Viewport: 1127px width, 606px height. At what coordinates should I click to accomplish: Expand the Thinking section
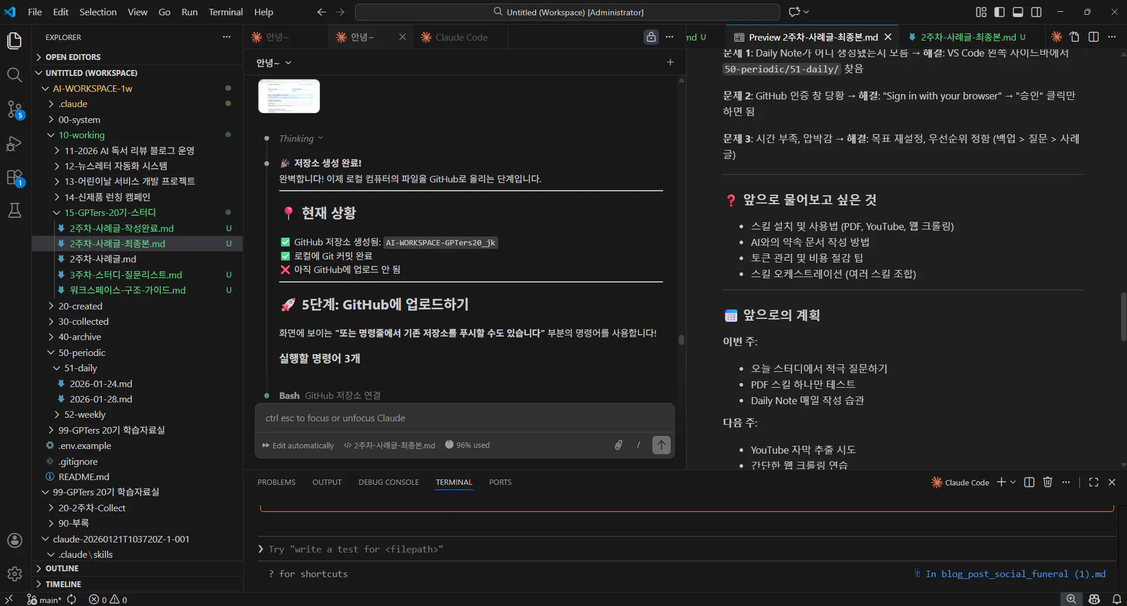(x=301, y=138)
